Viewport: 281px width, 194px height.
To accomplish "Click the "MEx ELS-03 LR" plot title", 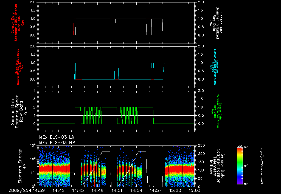I will [57, 137].
